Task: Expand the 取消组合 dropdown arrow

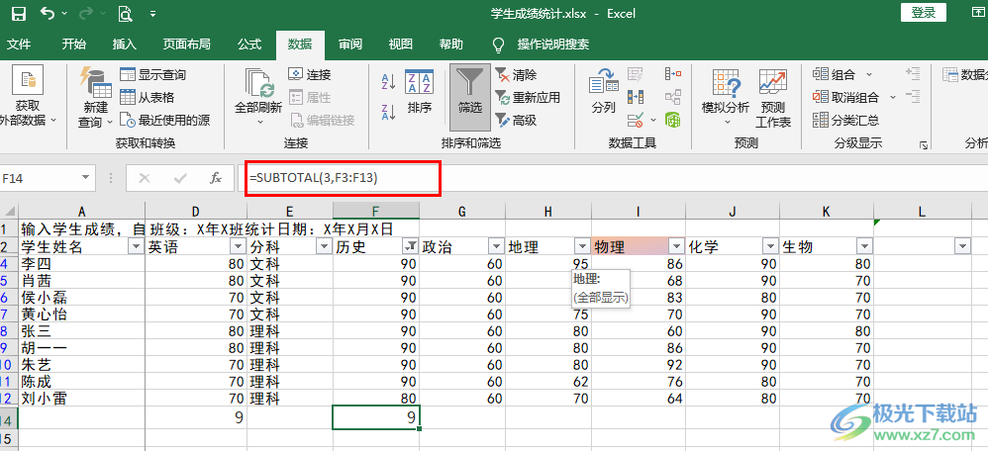Action: (892, 98)
